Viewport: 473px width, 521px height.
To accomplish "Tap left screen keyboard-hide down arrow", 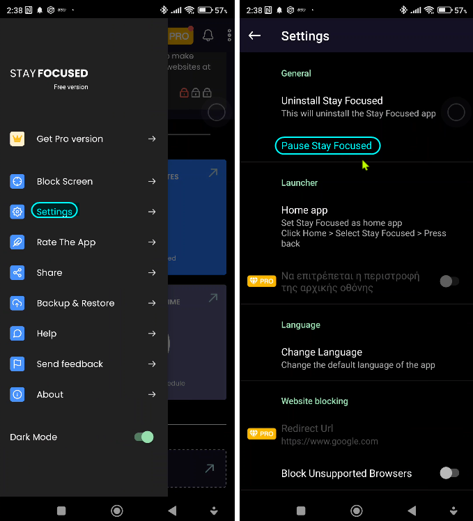I will click(214, 511).
